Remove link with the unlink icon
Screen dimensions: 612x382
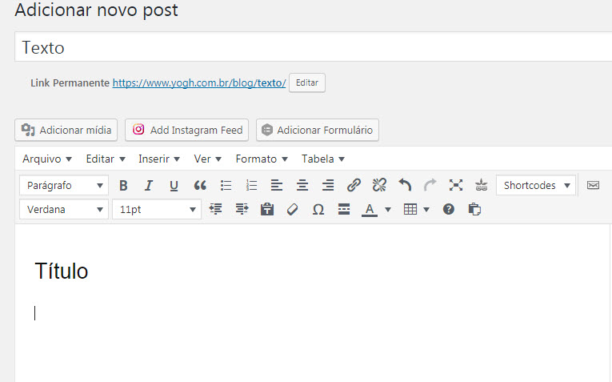click(x=379, y=185)
